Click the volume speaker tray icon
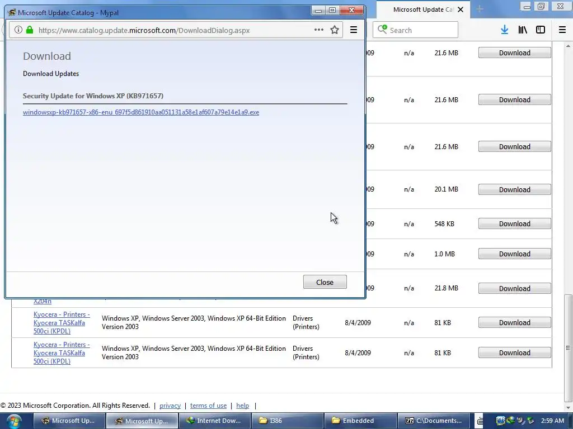Viewport: 573px width, 429px height. tap(520, 421)
